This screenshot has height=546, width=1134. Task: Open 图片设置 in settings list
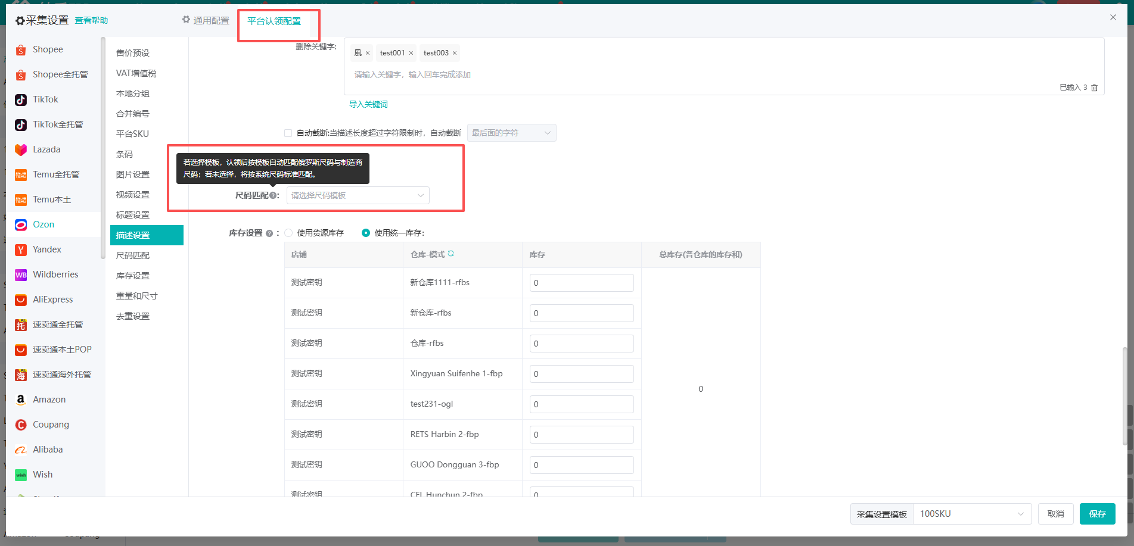pyautogui.click(x=133, y=174)
